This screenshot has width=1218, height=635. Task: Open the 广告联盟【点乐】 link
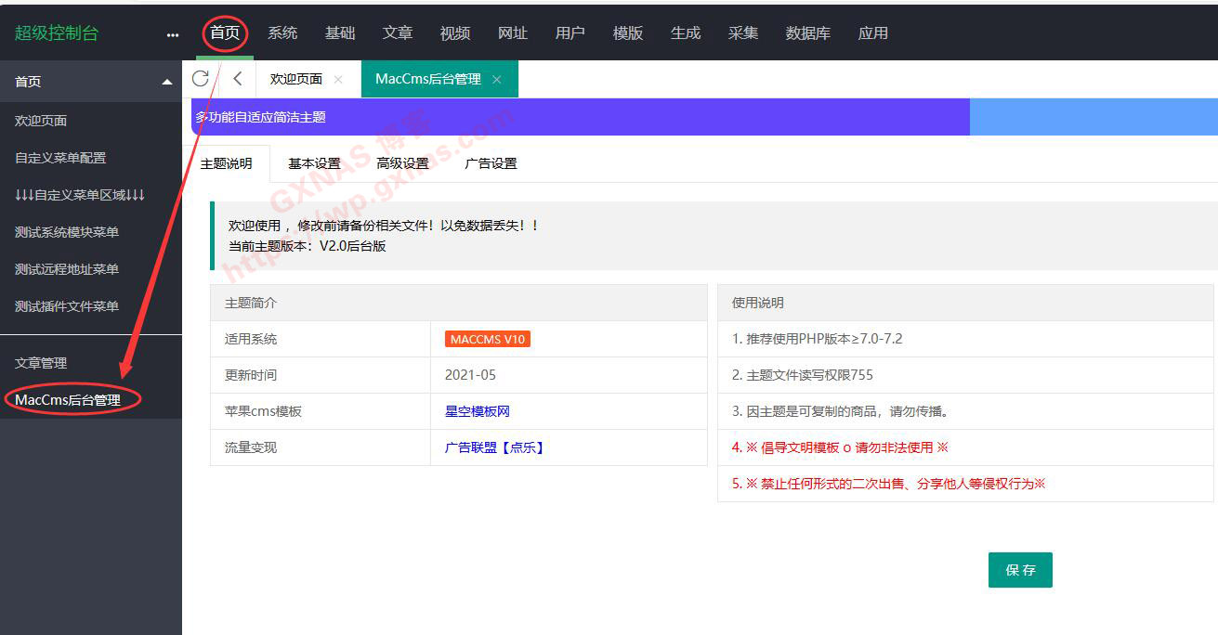tap(494, 447)
